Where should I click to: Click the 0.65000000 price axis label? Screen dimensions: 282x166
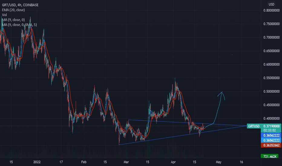[271, 51]
